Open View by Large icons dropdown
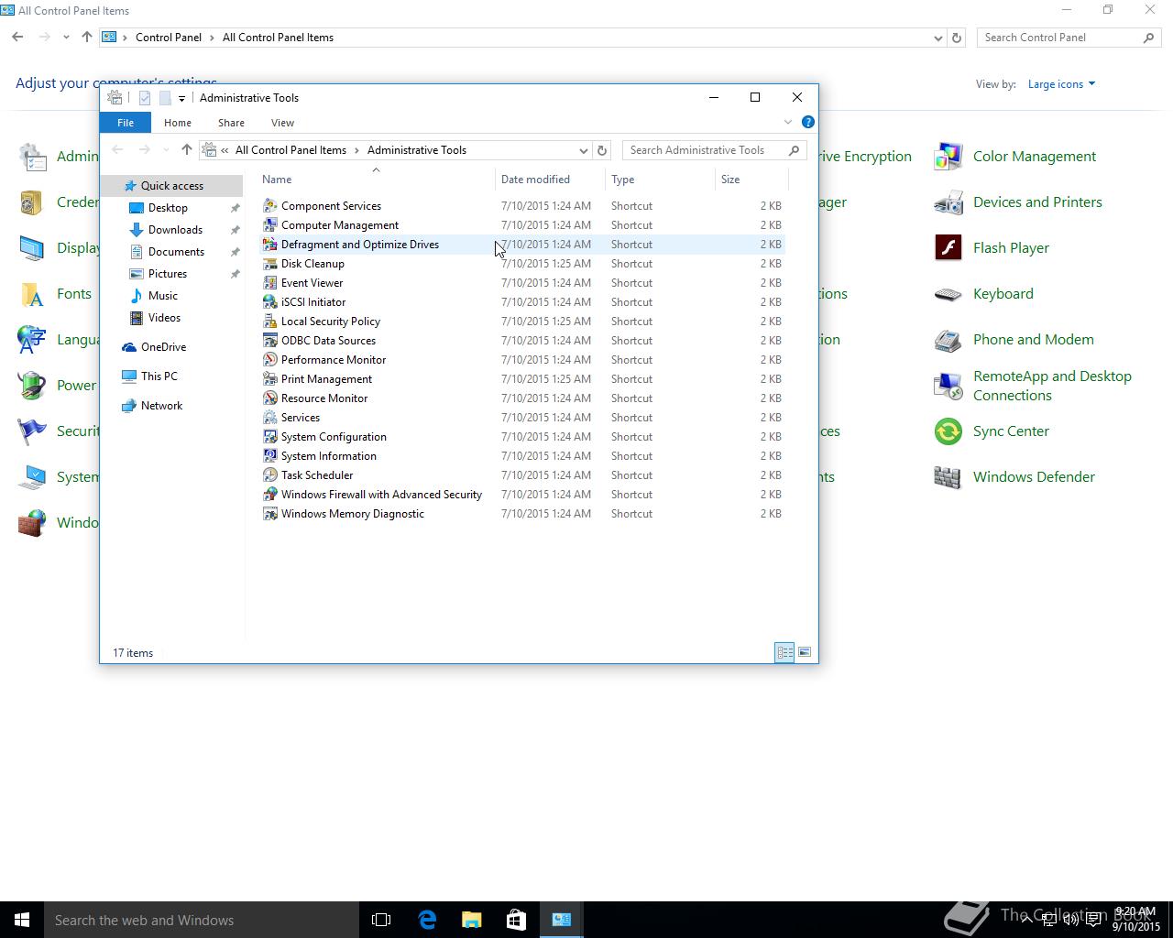Image resolution: width=1173 pixels, height=938 pixels. coord(1061,84)
